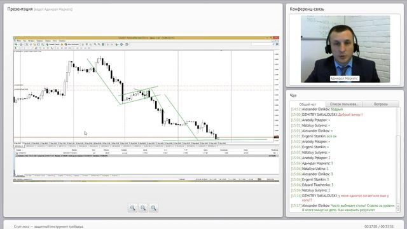
Task: Click the Адмирал Маркетс chat message
Action: click(x=312, y=163)
